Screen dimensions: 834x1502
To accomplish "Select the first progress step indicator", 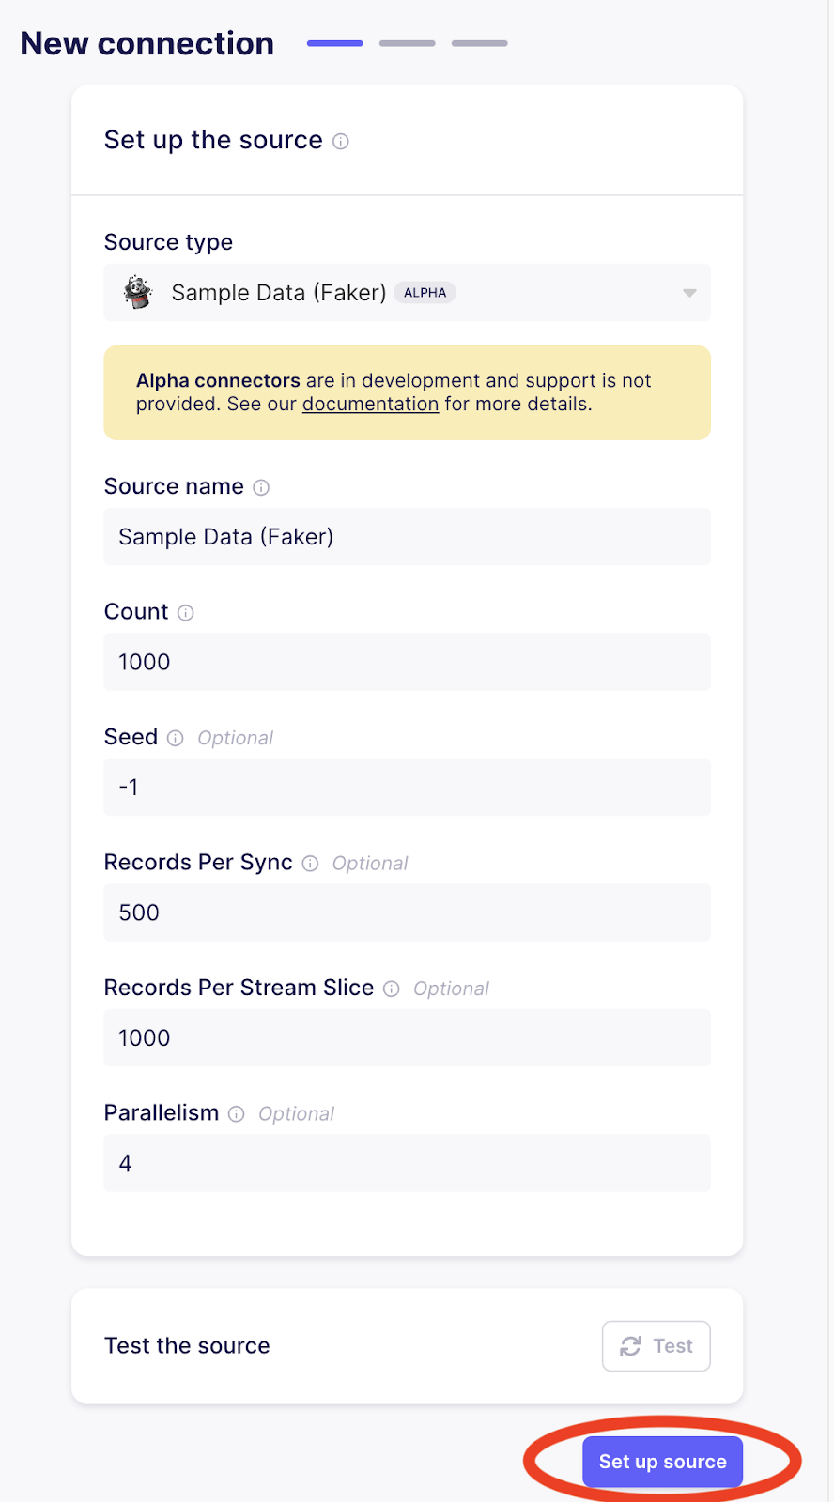I will click(x=334, y=43).
